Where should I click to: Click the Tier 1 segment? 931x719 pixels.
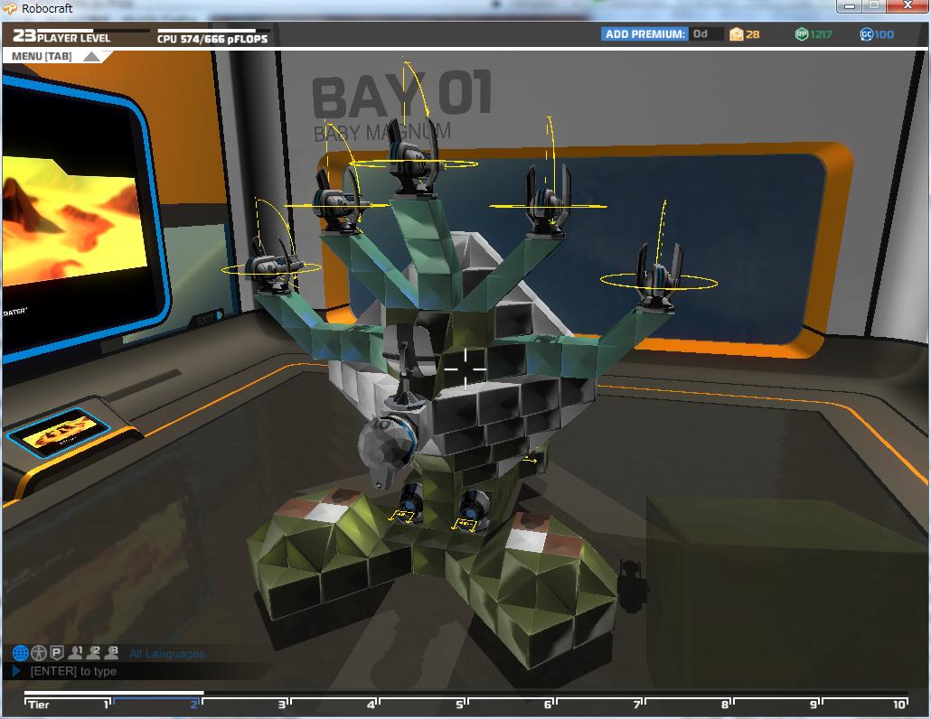point(69,704)
